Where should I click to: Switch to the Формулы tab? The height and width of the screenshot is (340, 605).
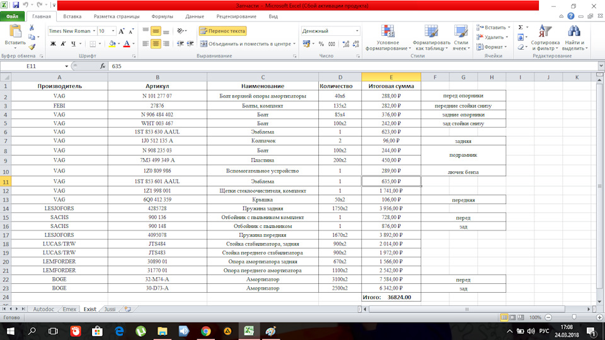pos(162,16)
